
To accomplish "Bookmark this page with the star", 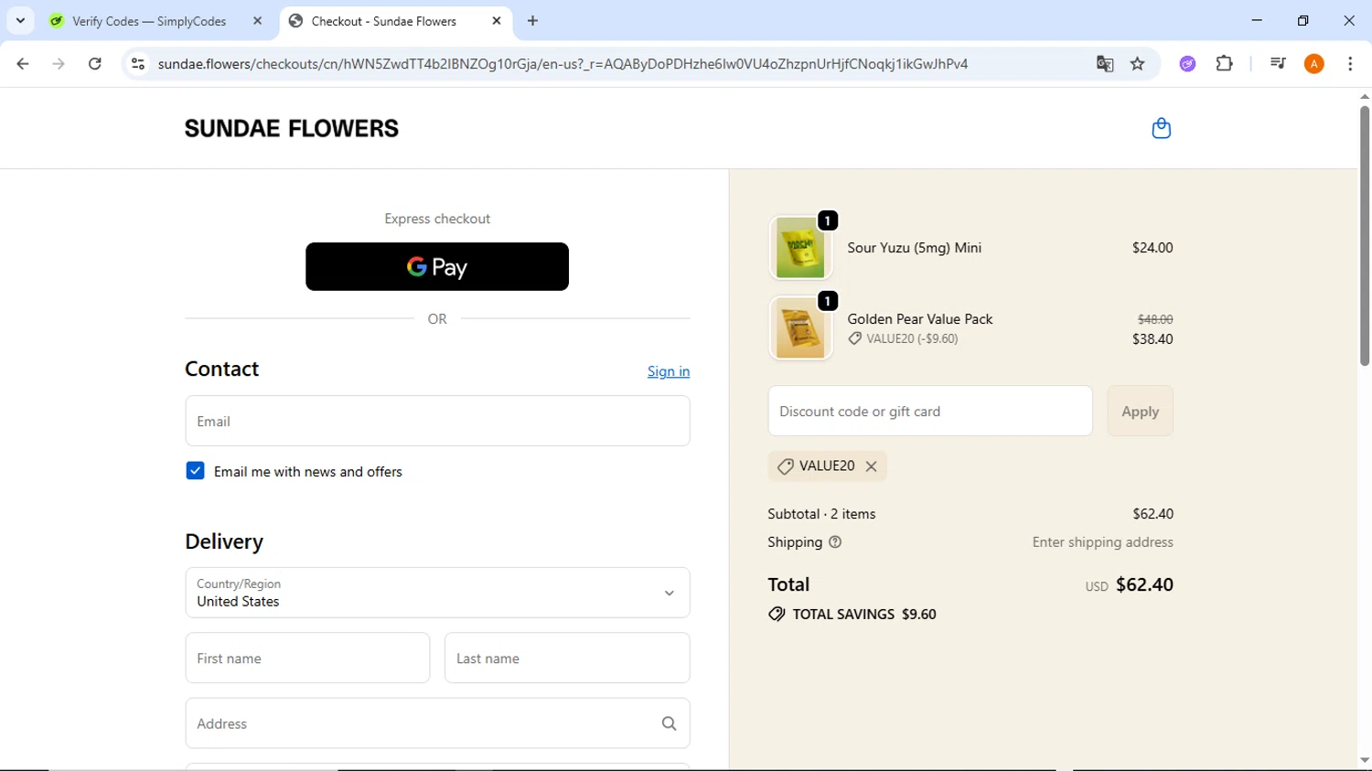I will pos(1138,64).
